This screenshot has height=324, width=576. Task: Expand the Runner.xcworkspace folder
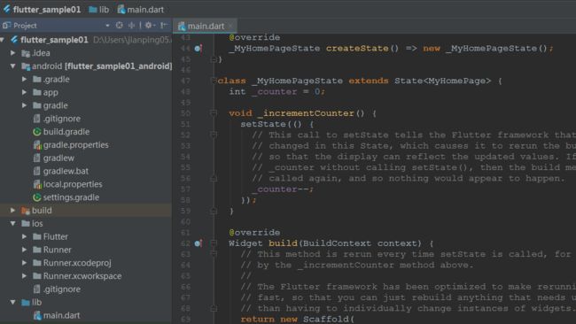point(24,276)
